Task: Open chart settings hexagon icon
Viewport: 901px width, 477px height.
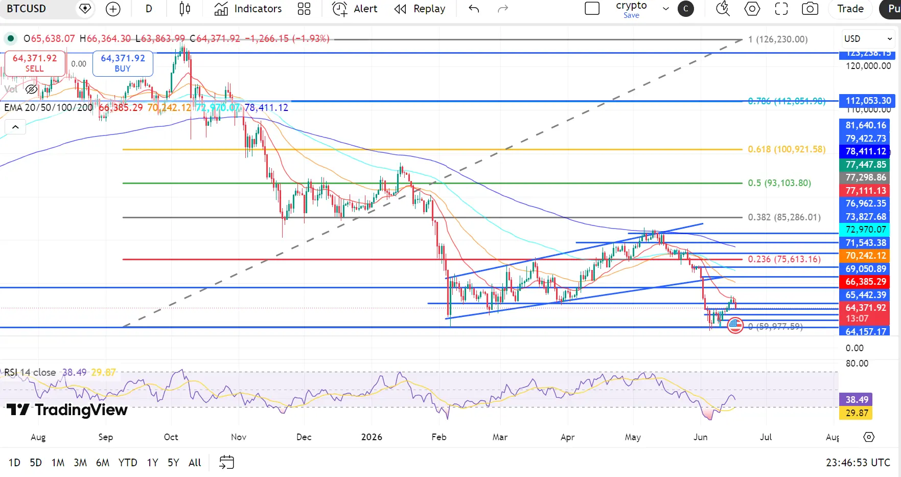Action: (x=752, y=9)
